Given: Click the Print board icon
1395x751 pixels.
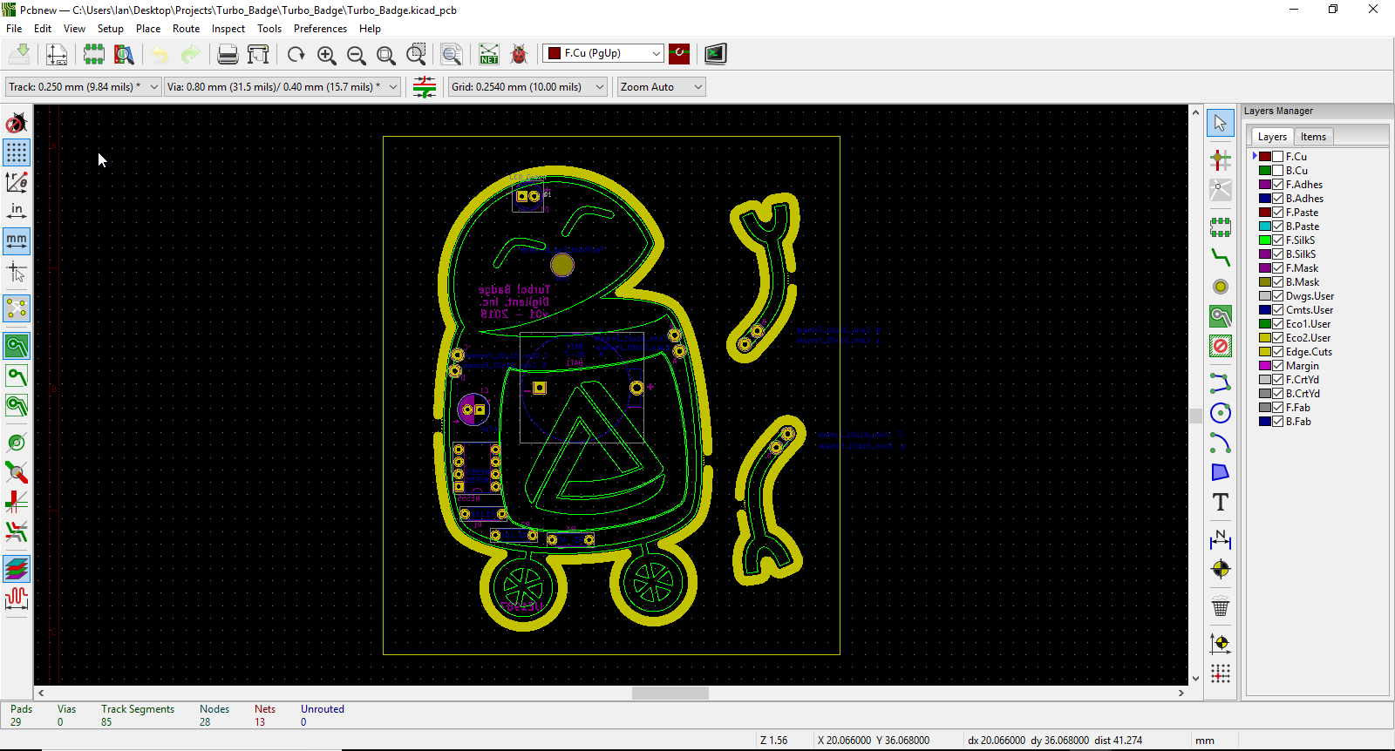Looking at the screenshot, I should (x=228, y=54).
